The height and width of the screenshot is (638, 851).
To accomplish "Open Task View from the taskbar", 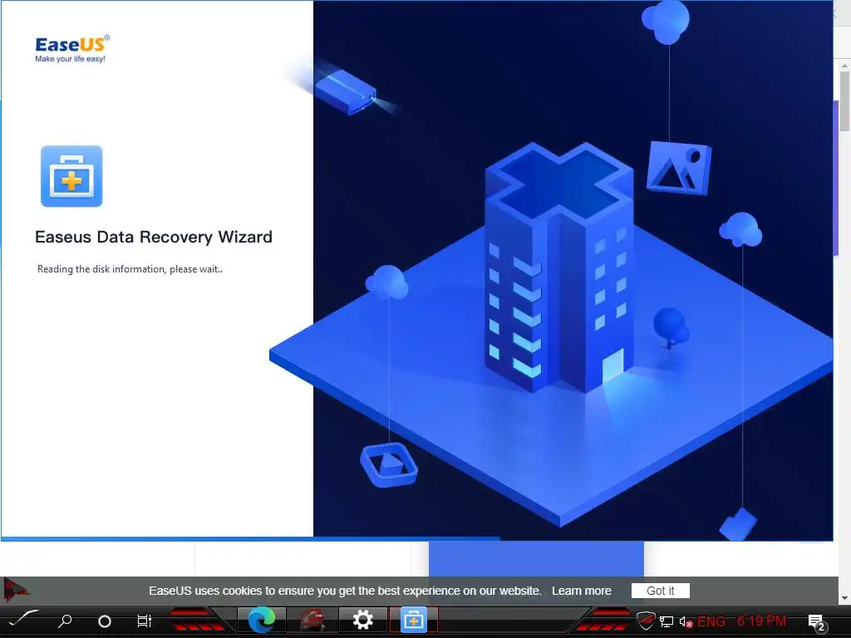I will tap(145, 621).
